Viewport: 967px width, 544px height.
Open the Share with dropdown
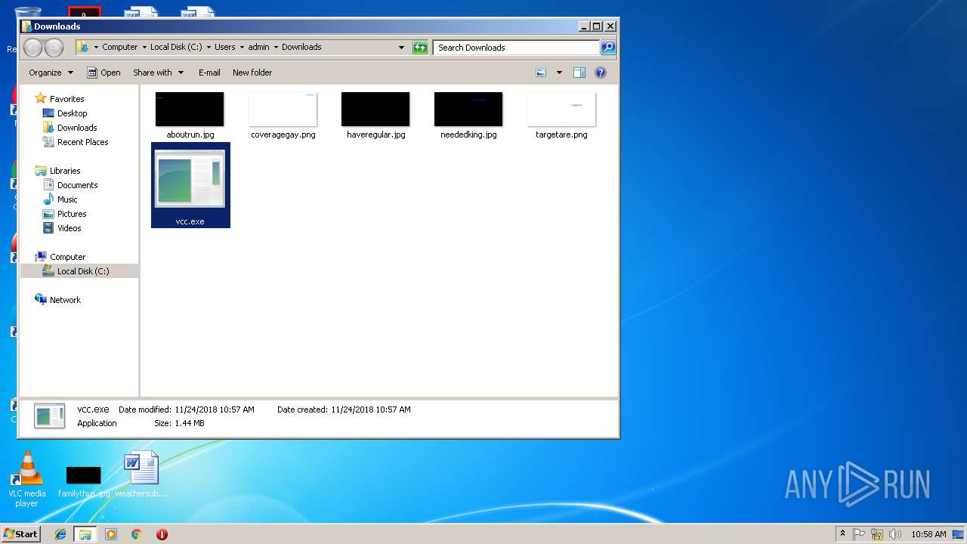(158, 73)
